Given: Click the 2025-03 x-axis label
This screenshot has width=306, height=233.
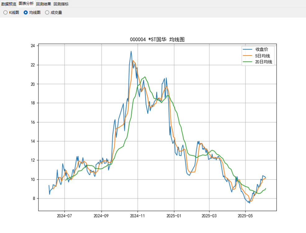Looking at the screenshot, I should point(209,216).
